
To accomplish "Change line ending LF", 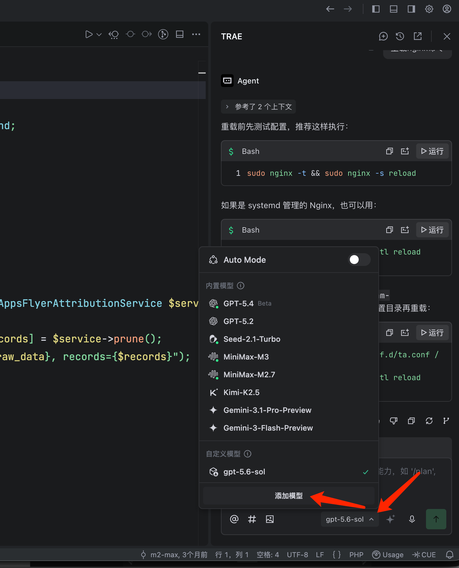I will 320,555.
